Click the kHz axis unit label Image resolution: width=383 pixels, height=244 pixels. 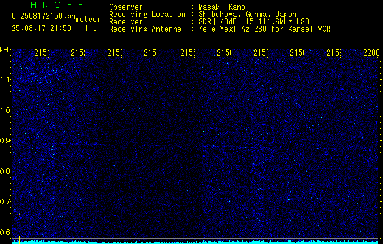click(6, 50)
